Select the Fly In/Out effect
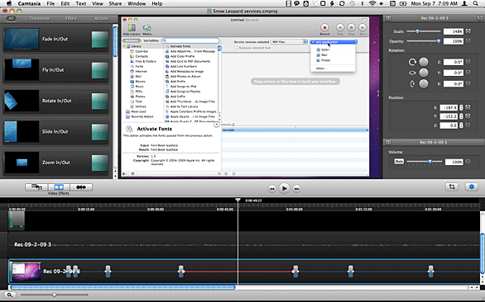485x302 pixels. pos(56,70)
